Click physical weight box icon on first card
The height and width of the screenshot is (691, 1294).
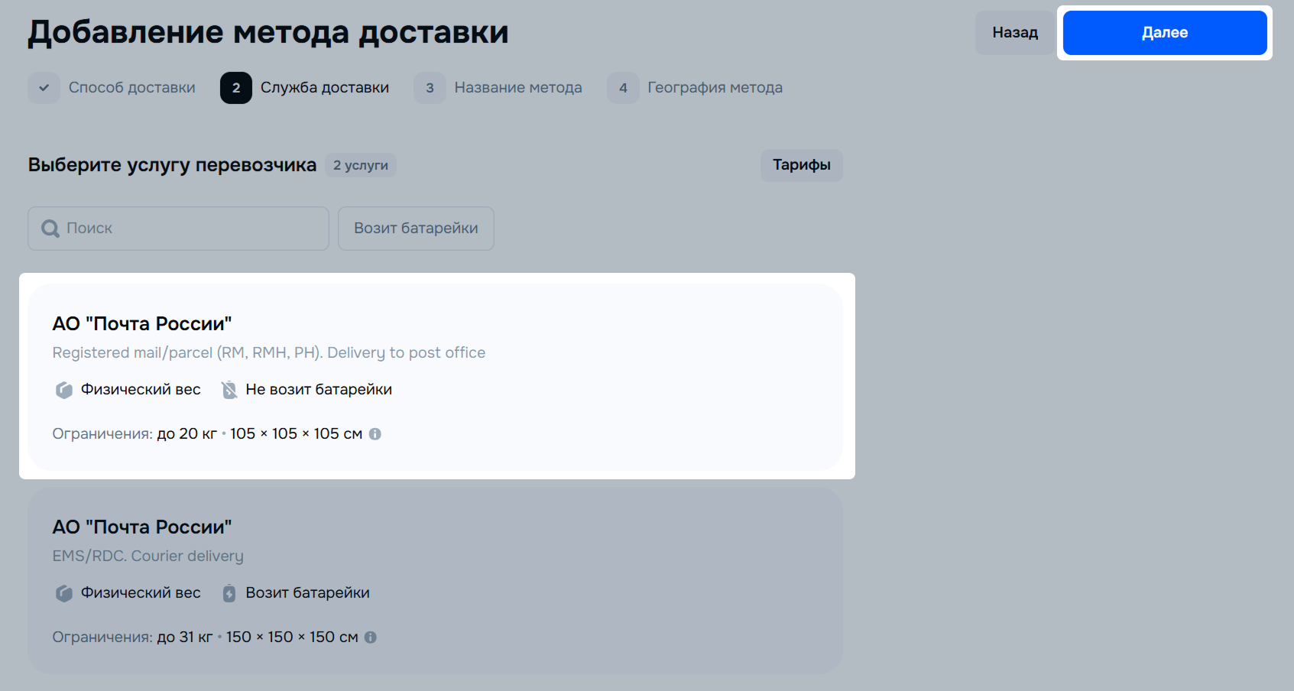pos(64,390)
